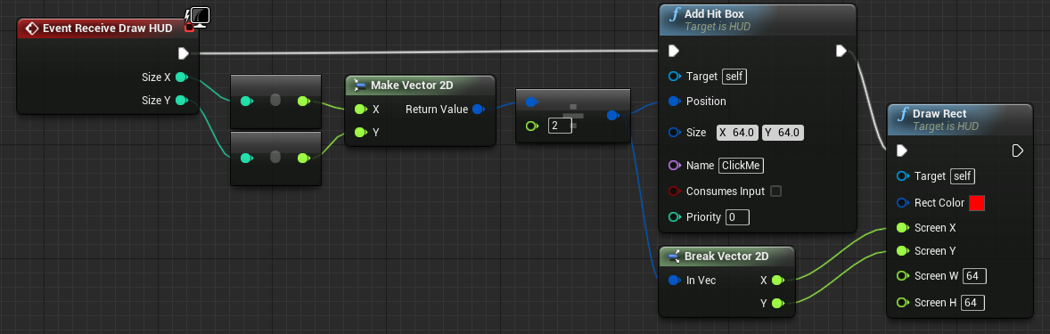Click the Screen W value field
1050x334 pixels.
(x=974, y=276)
